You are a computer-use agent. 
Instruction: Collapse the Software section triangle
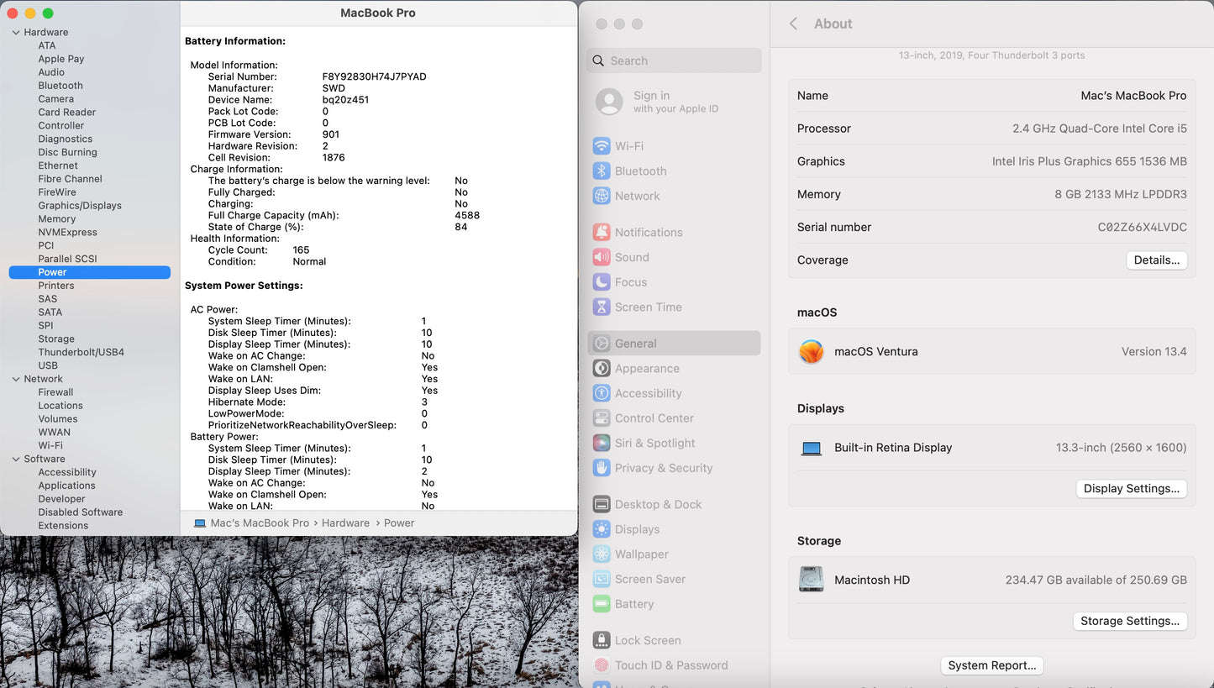tap(16, 460)
